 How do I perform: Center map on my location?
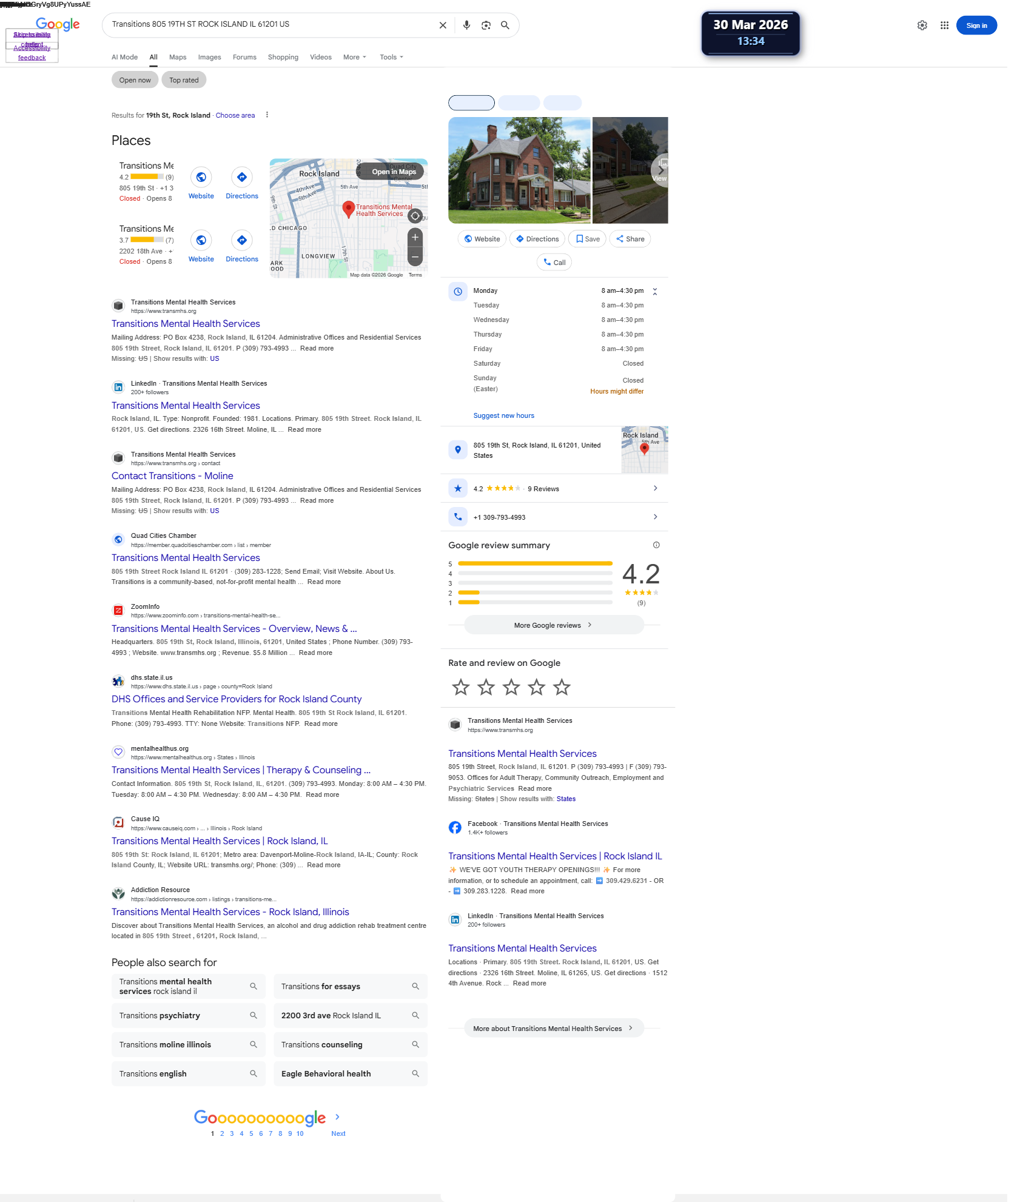pos(415,216)
